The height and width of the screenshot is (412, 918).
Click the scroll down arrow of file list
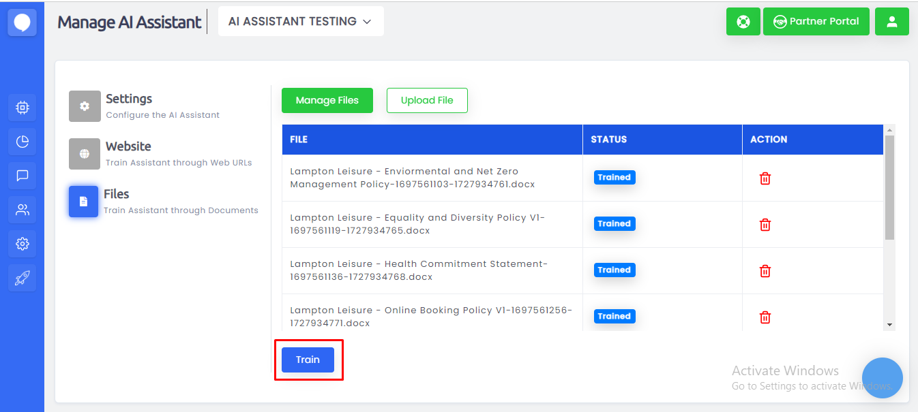pos(889,325)
